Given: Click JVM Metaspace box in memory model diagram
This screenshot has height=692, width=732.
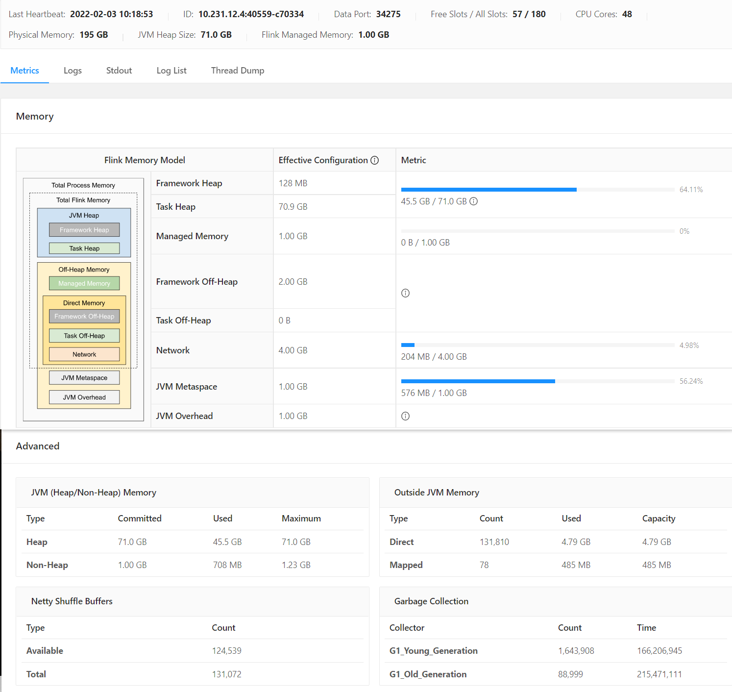Looking at the screenshot, I should pyautogui.click(x=84, y=378).
